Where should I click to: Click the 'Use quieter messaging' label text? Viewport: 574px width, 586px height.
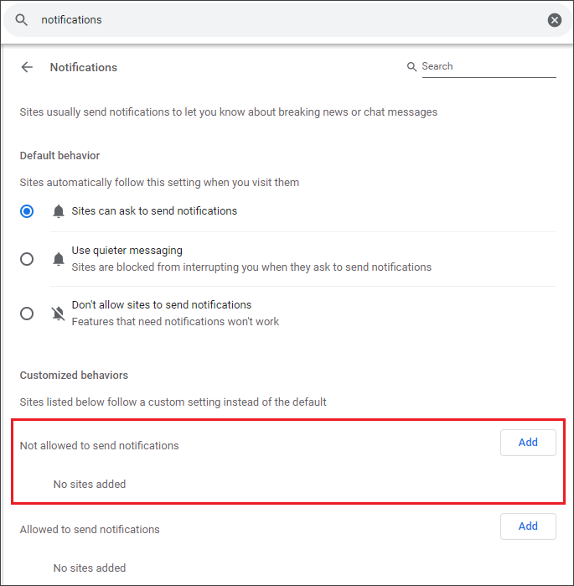click(x=127, y=251)
